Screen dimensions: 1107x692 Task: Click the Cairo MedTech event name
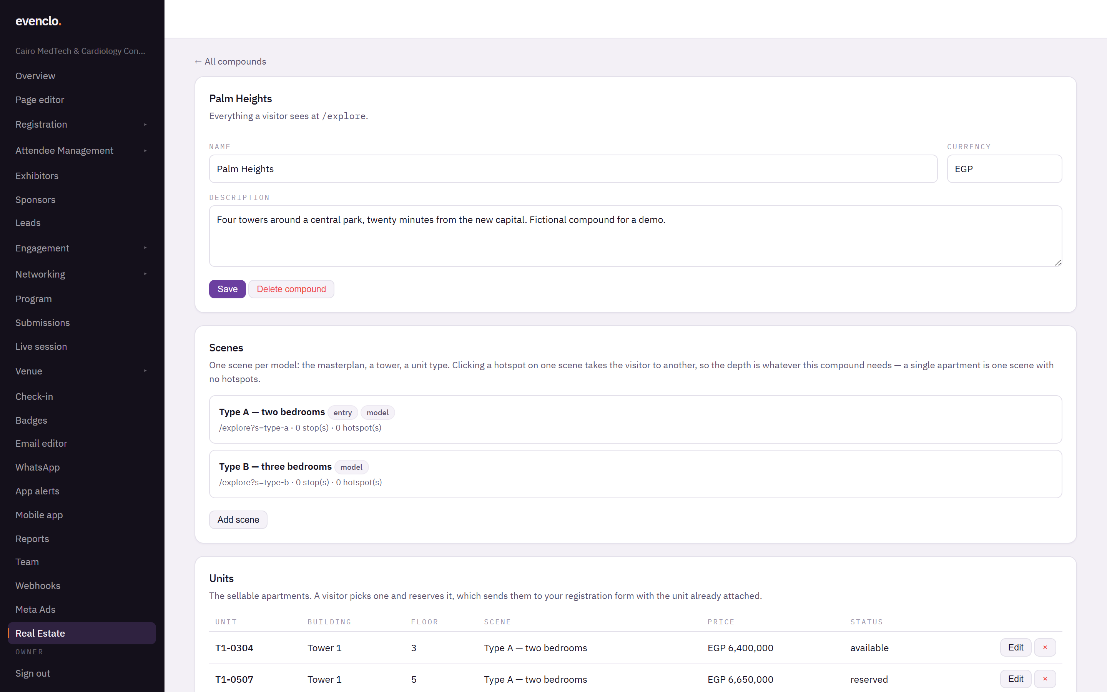point(80,51)
